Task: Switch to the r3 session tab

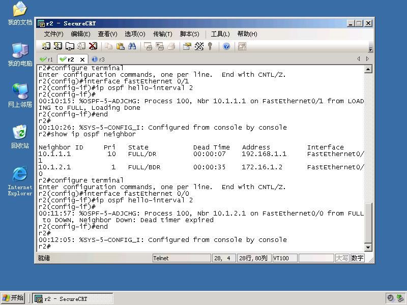Action: click(x=98, y=59)
